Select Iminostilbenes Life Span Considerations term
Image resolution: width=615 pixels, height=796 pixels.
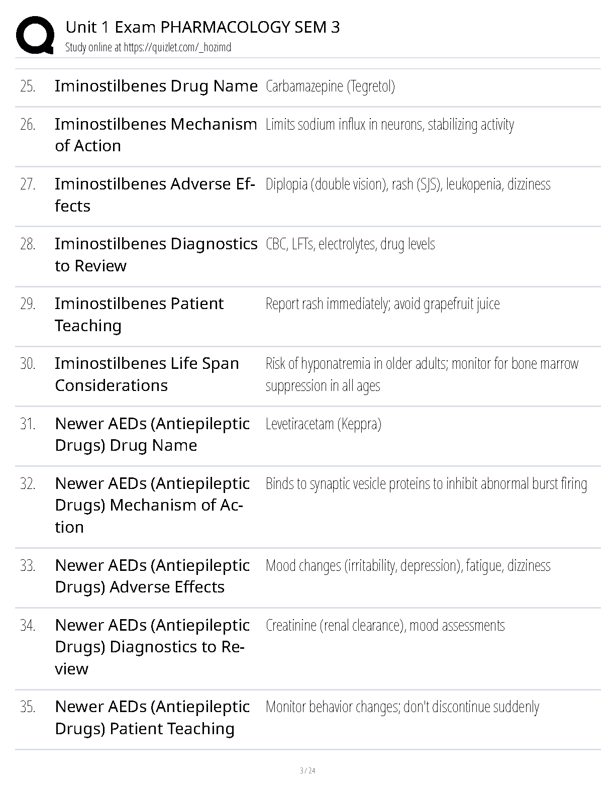click(147, 374)
